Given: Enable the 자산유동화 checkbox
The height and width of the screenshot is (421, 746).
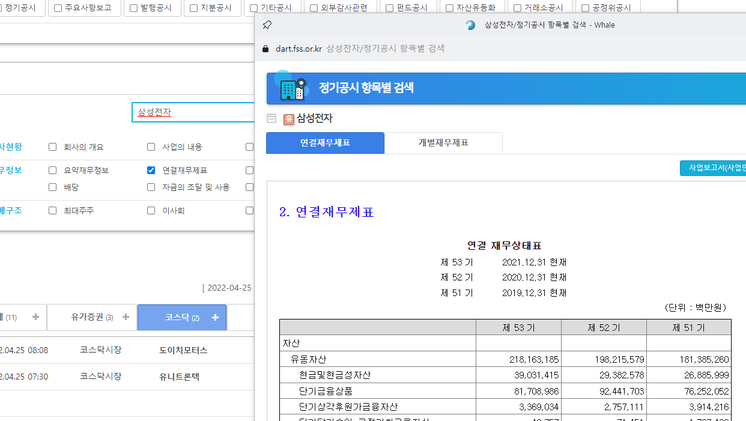Looking at the screenshot, I should (x=449, y=8).
